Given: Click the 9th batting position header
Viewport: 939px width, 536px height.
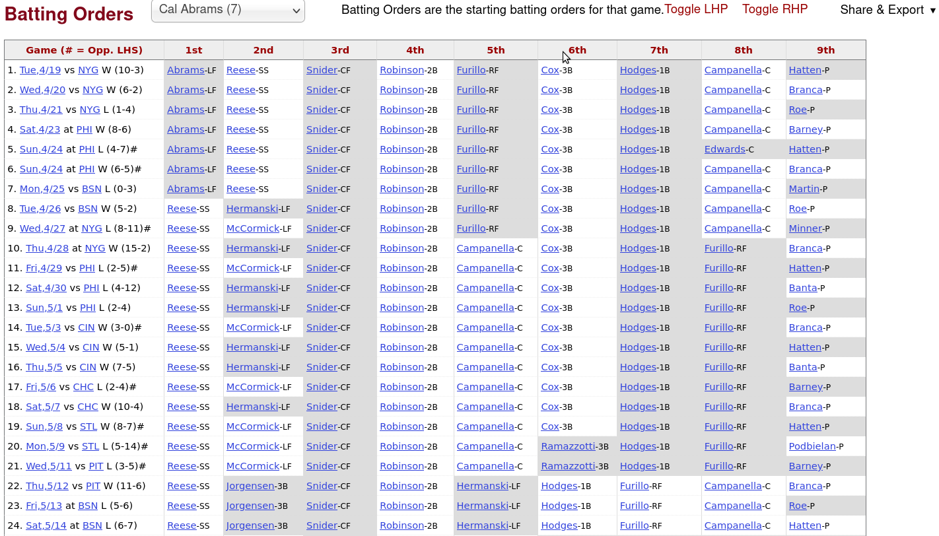Looking at the screenshot, I should coord(825,50).
